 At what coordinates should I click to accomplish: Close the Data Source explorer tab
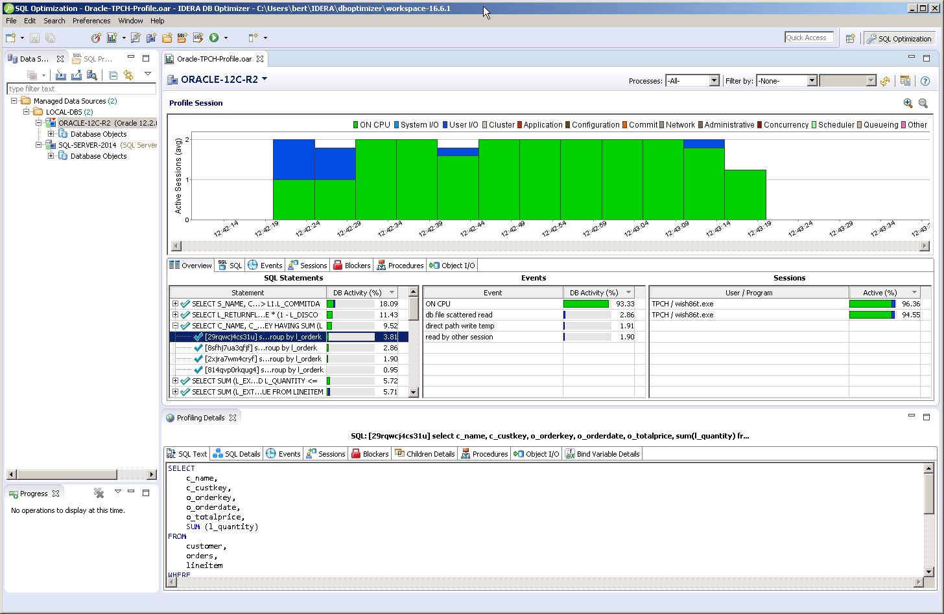[x=60, y=59]
